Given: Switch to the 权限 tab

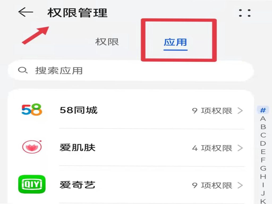Looking at the screenshot, I should point(107,42).
